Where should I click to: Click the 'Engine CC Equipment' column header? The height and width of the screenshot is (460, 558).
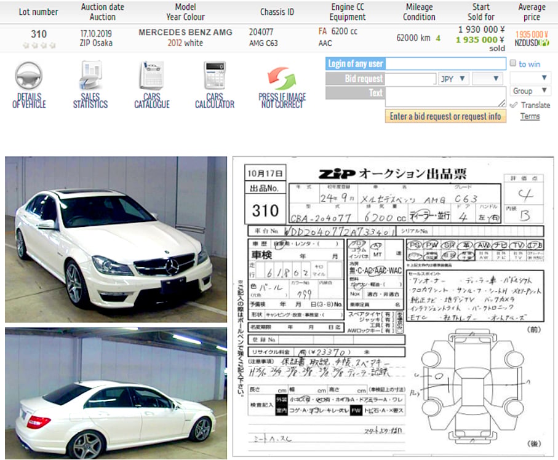click(348, 12)
